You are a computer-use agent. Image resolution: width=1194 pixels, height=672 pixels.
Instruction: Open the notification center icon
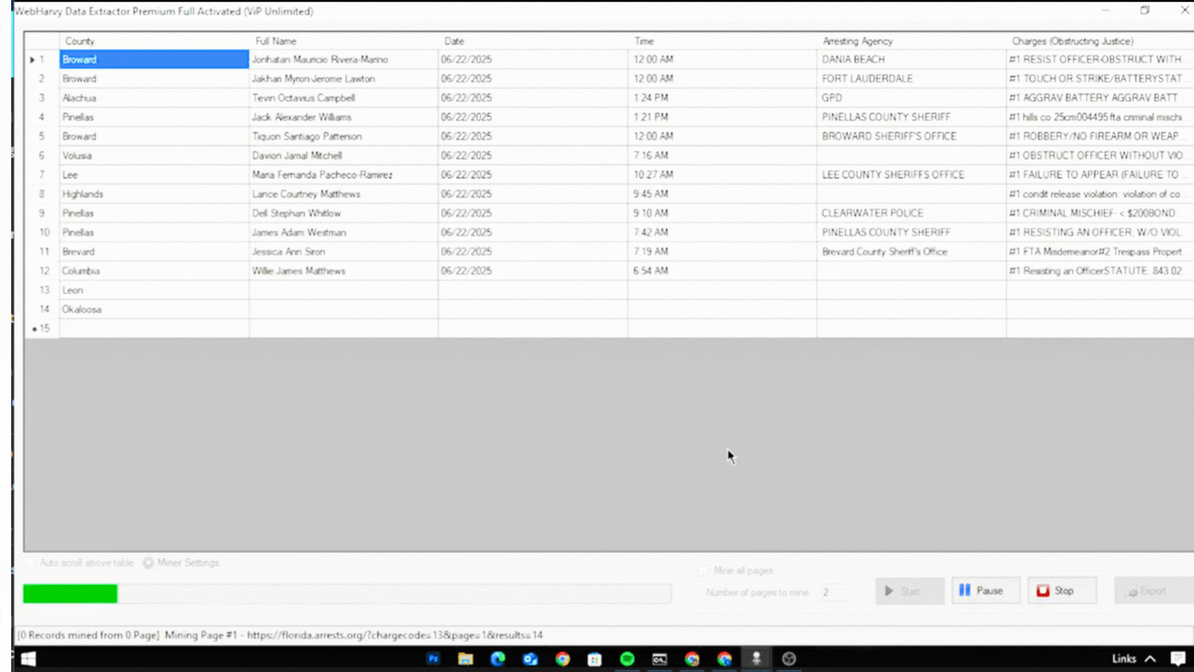click(1177, 658)
